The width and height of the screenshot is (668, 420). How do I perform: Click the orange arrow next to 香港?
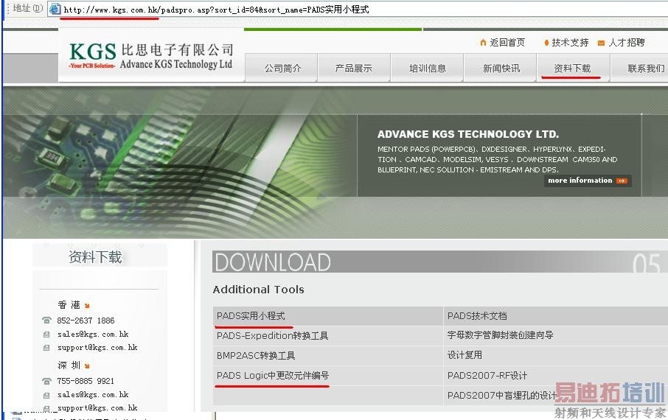pyautogui.click(x=87, y=305)
